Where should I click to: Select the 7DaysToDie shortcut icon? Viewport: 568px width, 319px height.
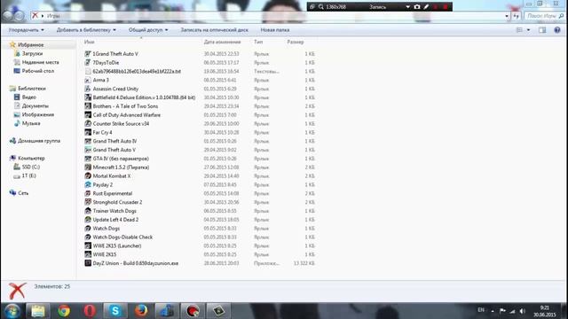pyautogui.click(x=88, y=63)
